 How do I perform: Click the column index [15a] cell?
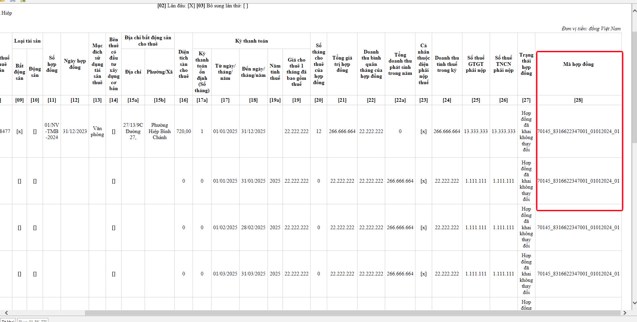pyautogui.click(x=133, y=100)
